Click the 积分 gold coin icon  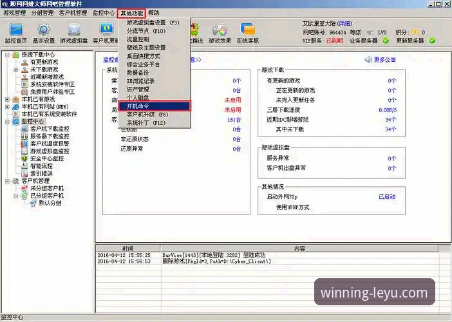pos(415,32)
